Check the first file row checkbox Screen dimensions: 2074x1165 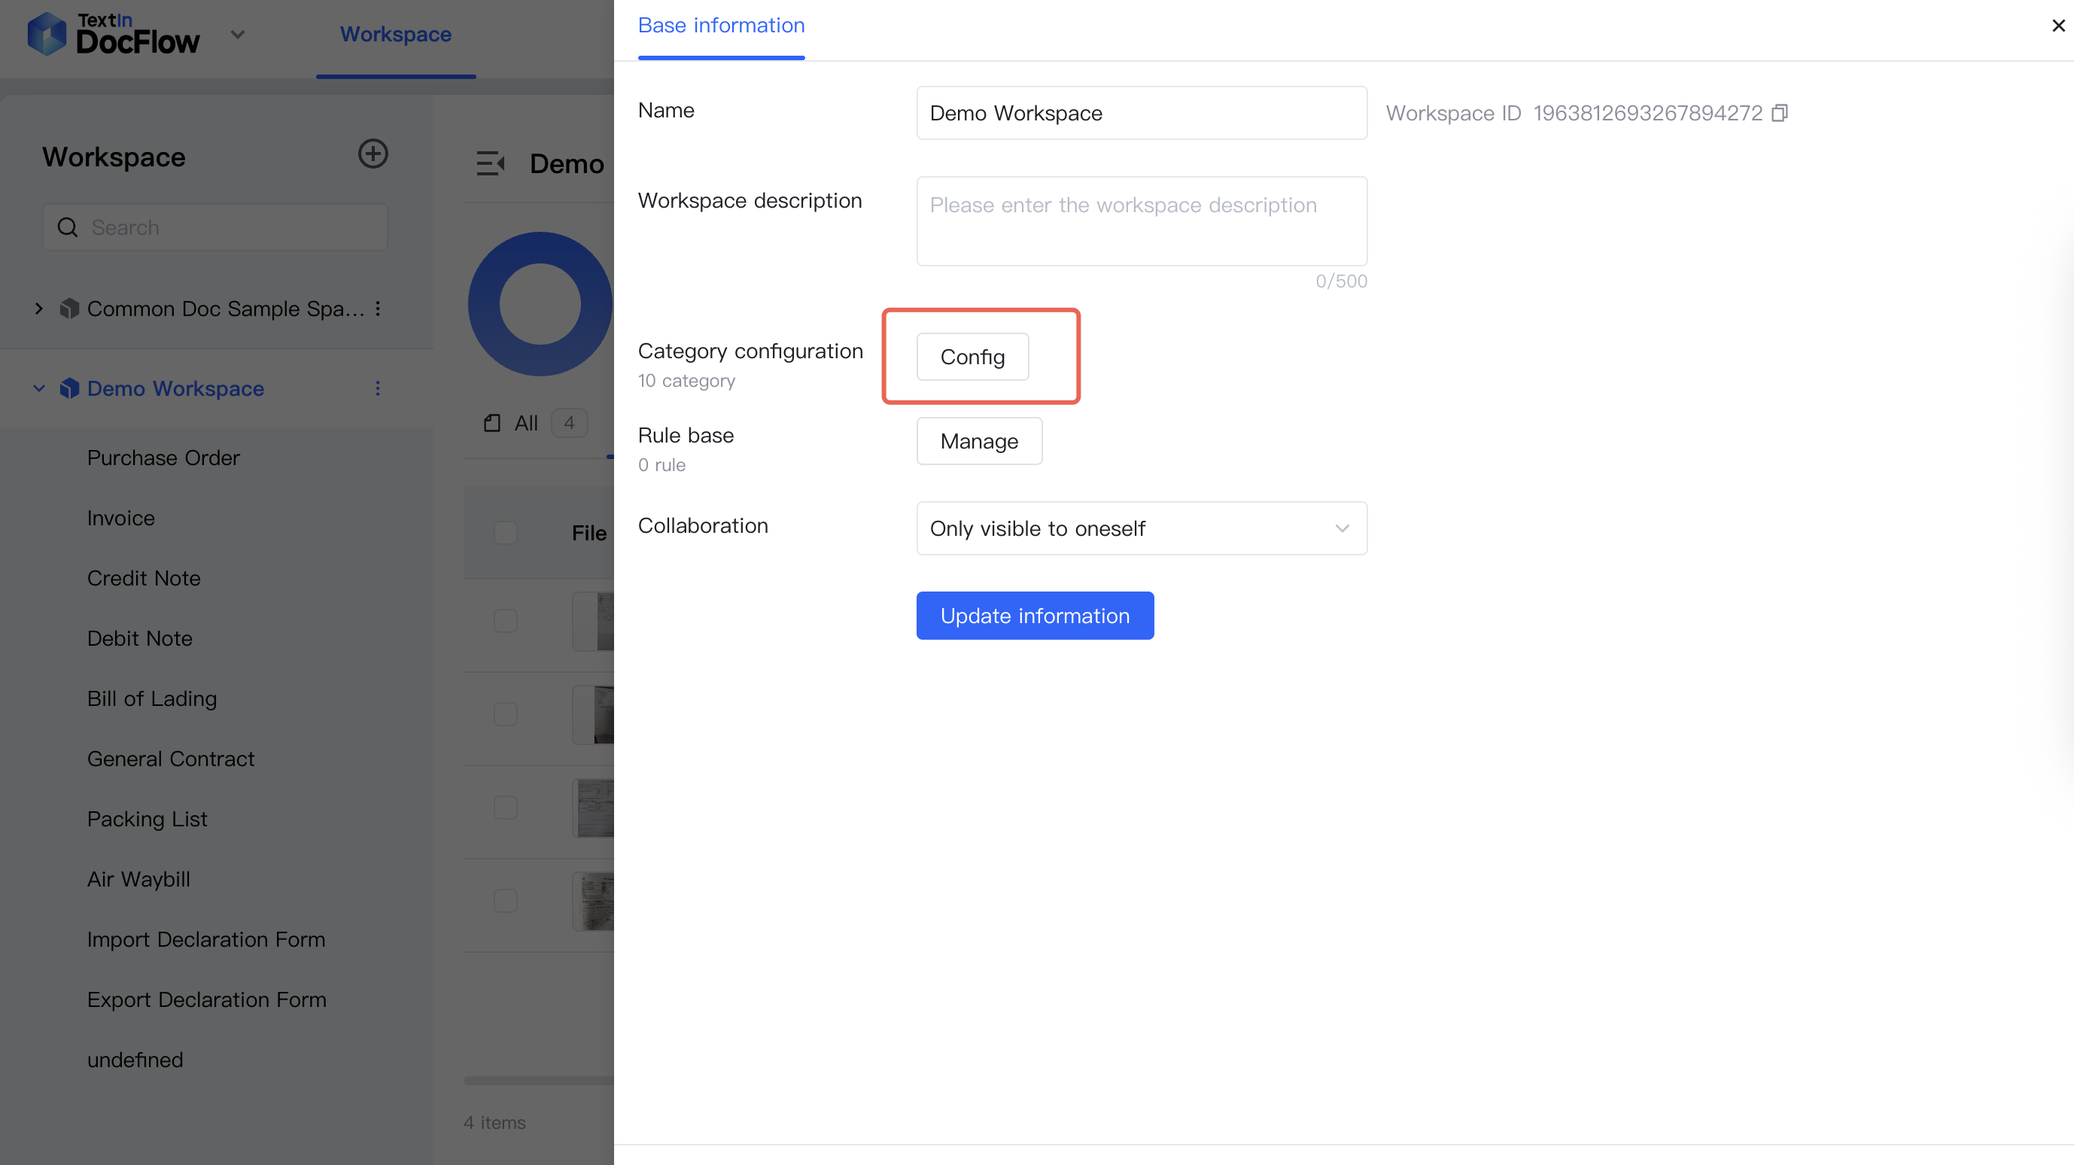pos(506,621)
